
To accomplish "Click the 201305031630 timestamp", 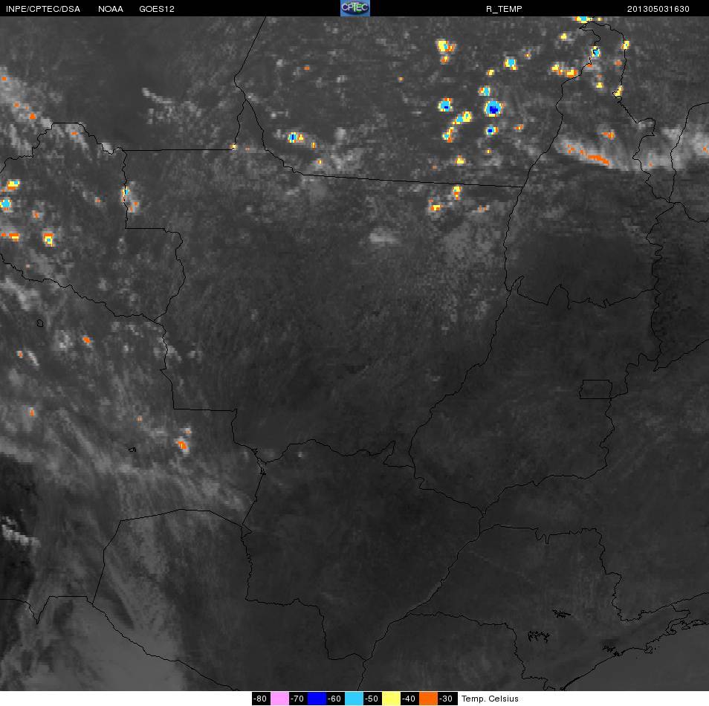I will tap(658, 9).
